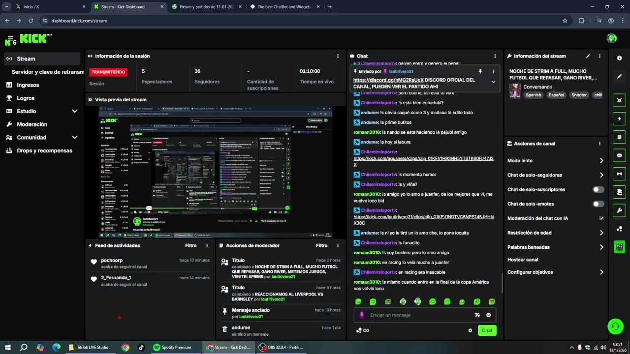The image size is (630, 354).
Task: Click the pencil icon in right toolbar
Action: click(619, 77)
